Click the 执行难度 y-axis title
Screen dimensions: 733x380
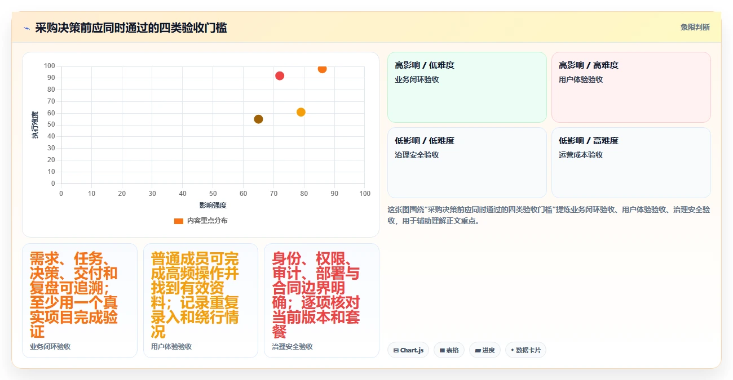pos(35,125)
